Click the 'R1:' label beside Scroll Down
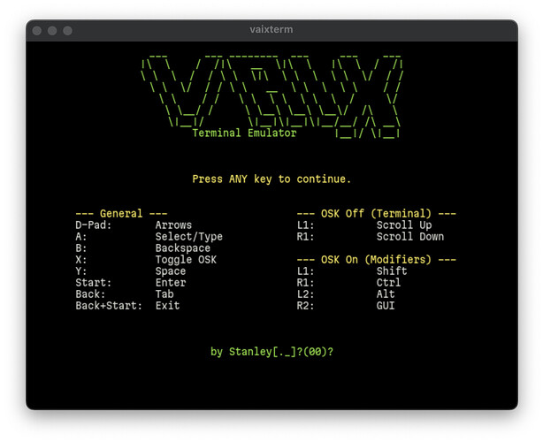The height and width of the screenshot is (442, 543). tap(305, 237)
